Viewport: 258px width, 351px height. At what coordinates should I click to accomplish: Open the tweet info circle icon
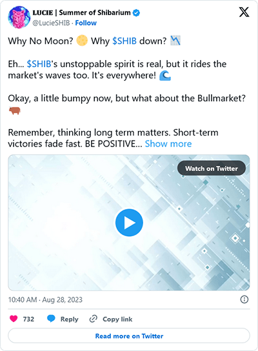pyautogui.click(x=244, y=299)
